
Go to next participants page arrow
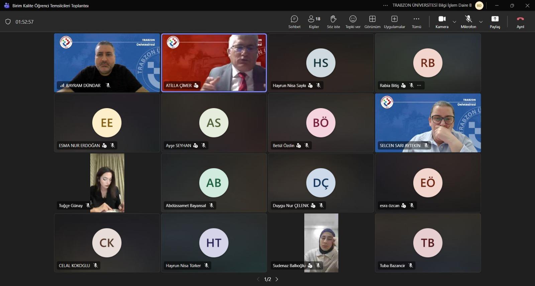pyautogui.click(x=277, y=279)
